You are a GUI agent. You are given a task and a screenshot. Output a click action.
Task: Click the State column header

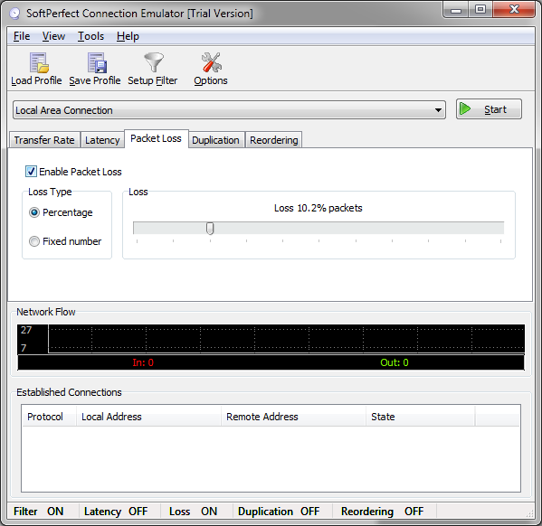[x=421, y=417]
